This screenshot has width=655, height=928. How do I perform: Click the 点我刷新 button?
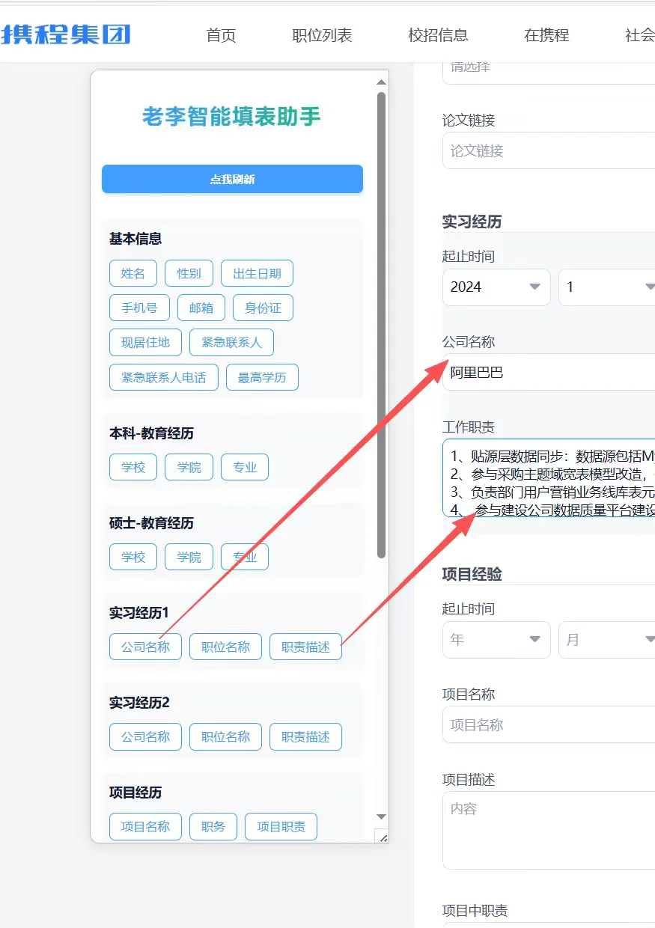232,179
